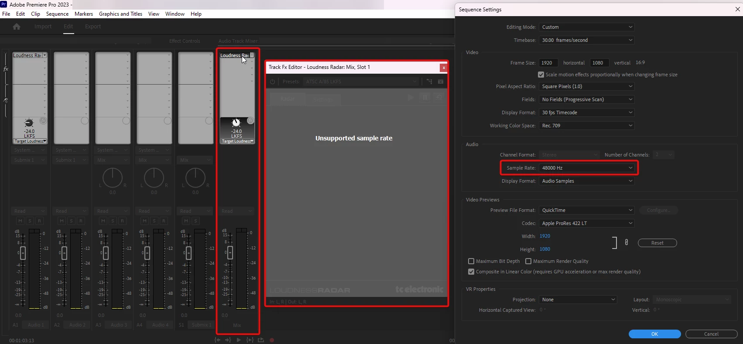Open the Fields dropdown
743x344 pixels.
click(586, 99)
